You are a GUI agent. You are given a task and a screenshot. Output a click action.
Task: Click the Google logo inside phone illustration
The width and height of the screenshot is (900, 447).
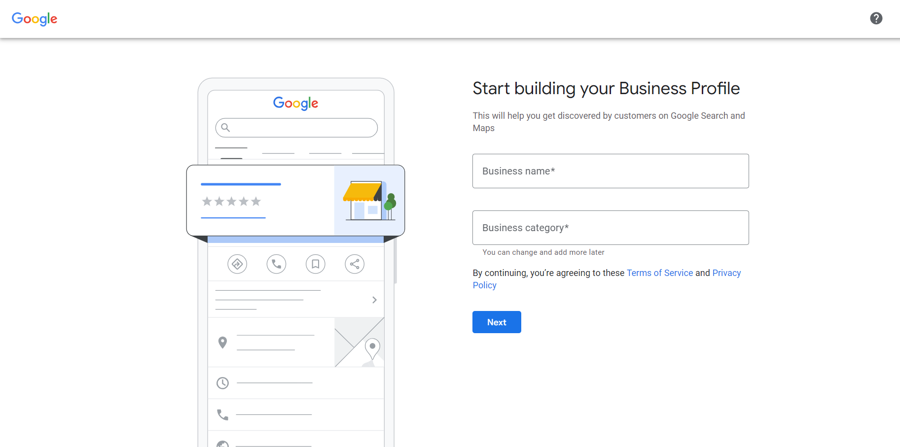[296, 103]
